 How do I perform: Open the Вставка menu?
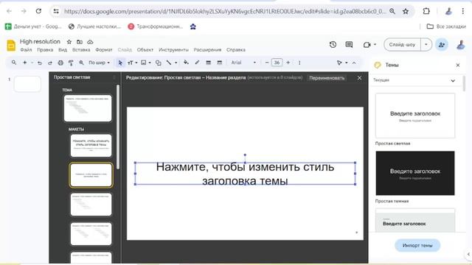coord(81,50)
